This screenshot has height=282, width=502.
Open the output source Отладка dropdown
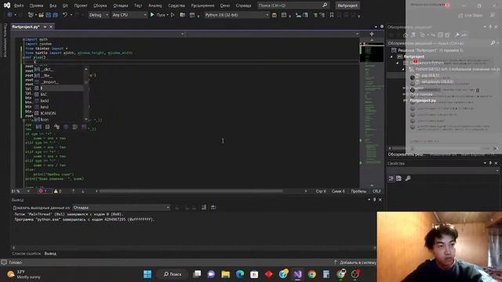[x=121, y=208]
